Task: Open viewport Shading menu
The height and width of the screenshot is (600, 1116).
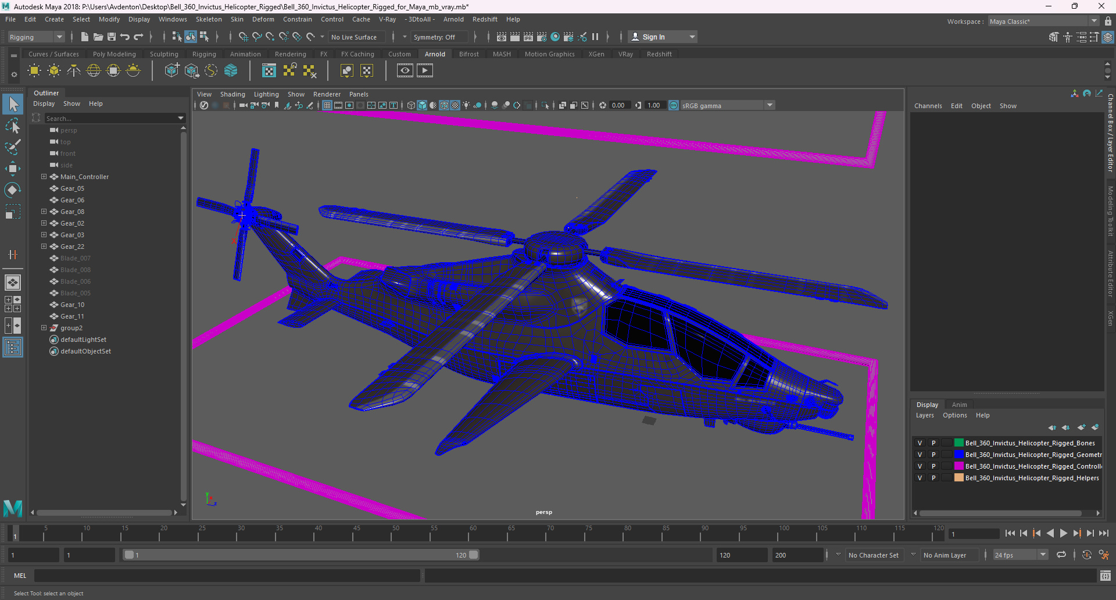Action: (x=233, y=94)
